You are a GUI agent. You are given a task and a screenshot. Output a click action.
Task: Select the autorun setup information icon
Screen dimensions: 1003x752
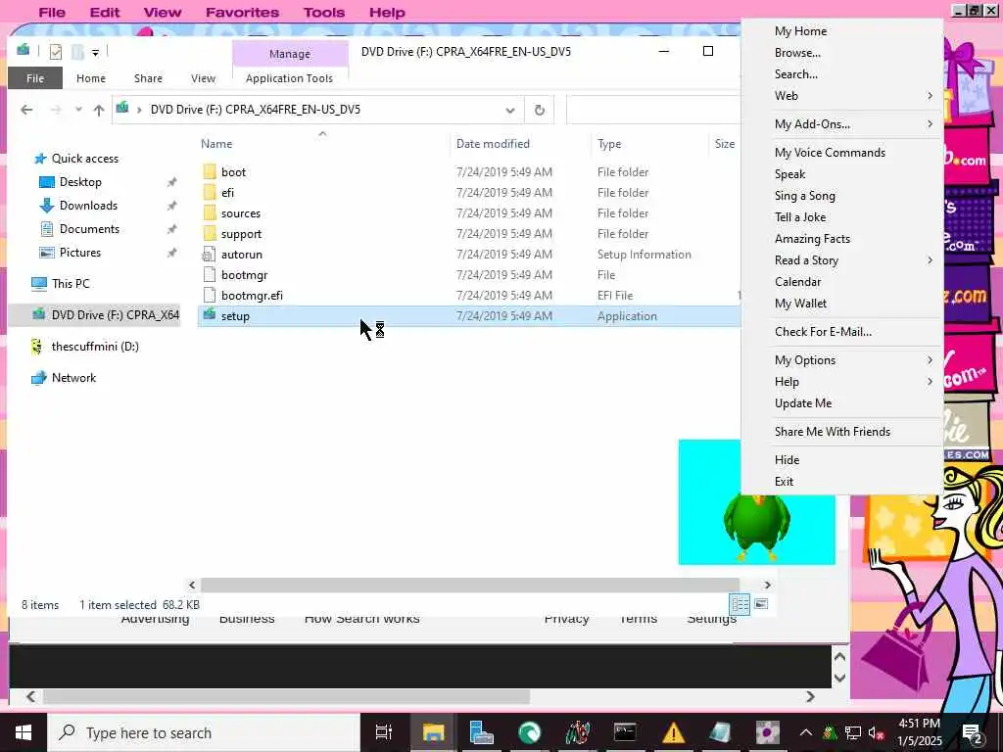tap(210, 255)
